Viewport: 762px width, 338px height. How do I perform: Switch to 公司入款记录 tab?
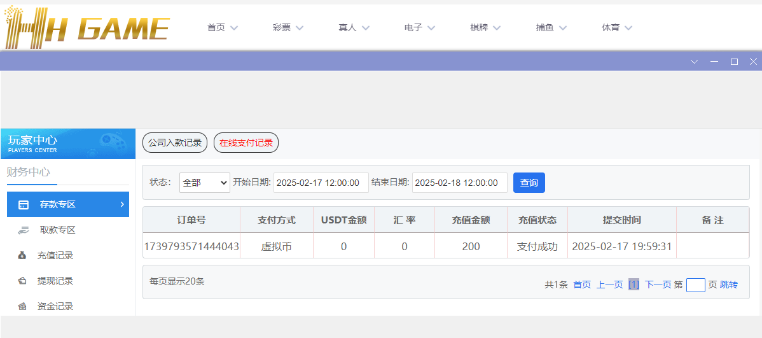tap(175, 143)
